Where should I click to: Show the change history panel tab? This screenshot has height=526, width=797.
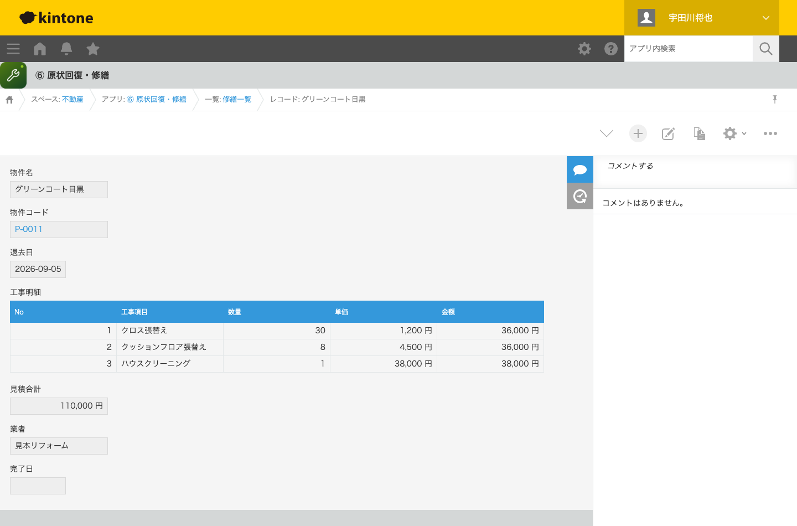tap(580, 196)
